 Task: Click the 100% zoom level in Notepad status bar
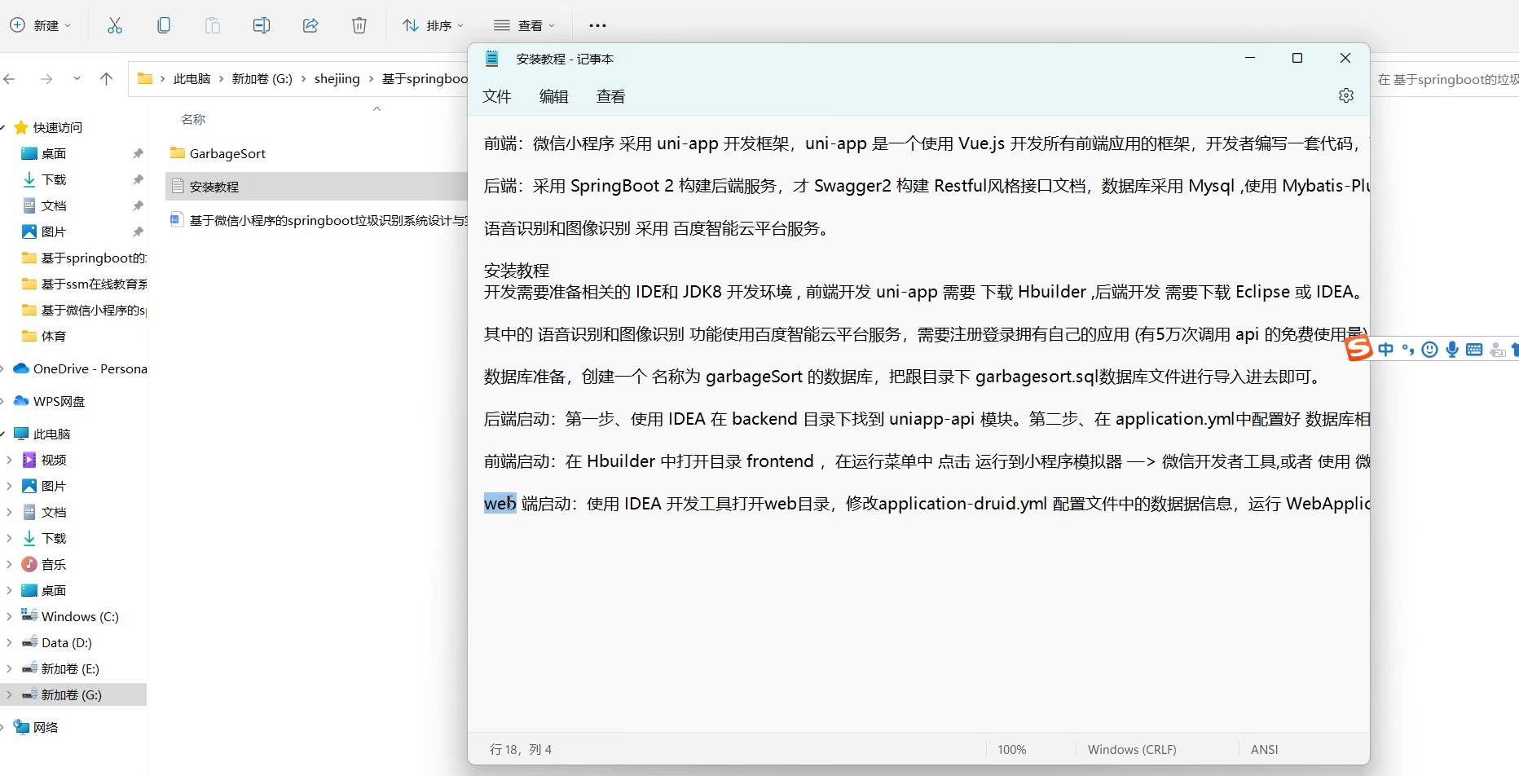point(1012,749)
